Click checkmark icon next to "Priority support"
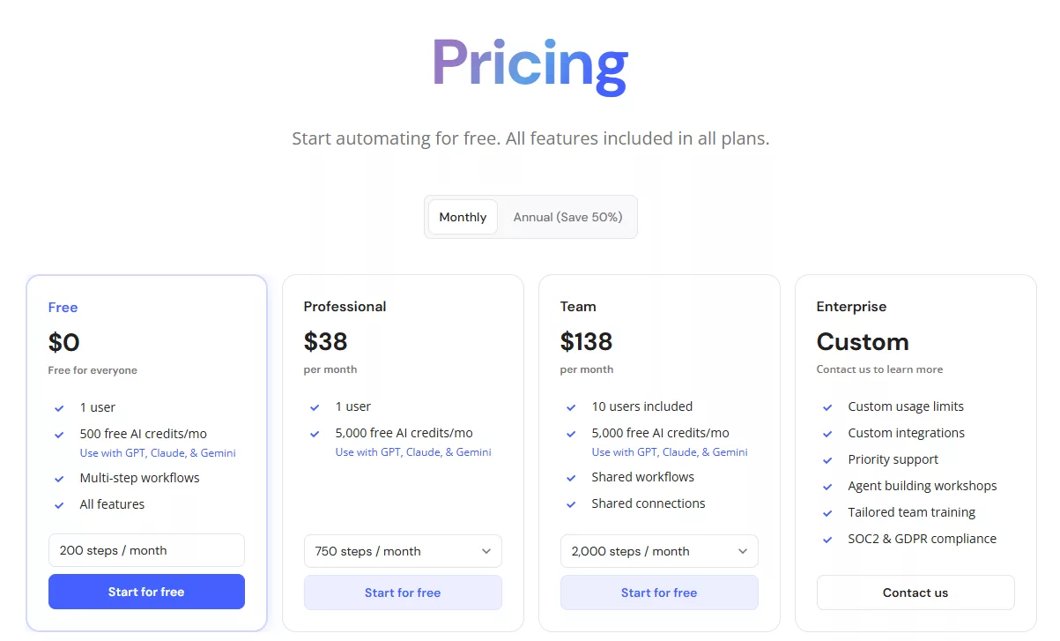This screenshot has height=641, width=1060. point(827,460)
